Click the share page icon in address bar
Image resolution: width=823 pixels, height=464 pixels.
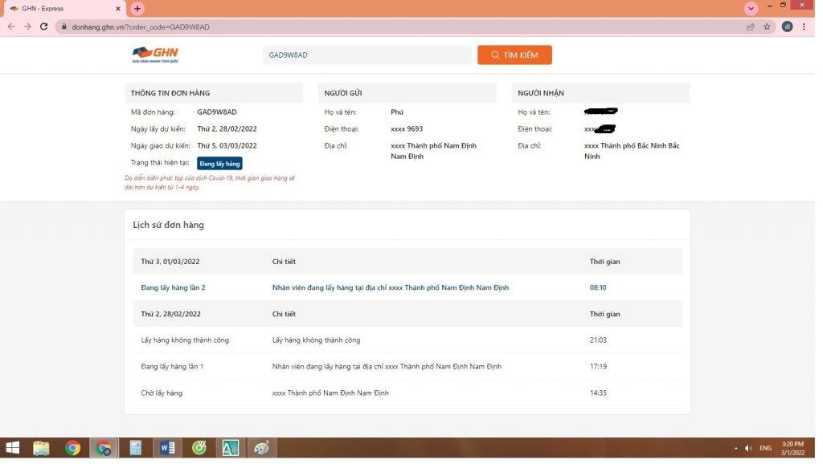pyautogui.click(x=750, y=26)
